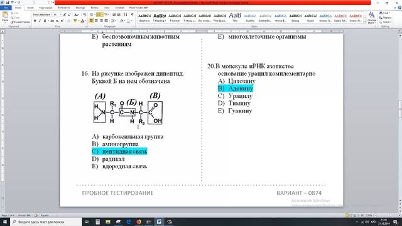Switch to the References tab
This screenshot has height=226, width=402.
click(x=64, y=8)
